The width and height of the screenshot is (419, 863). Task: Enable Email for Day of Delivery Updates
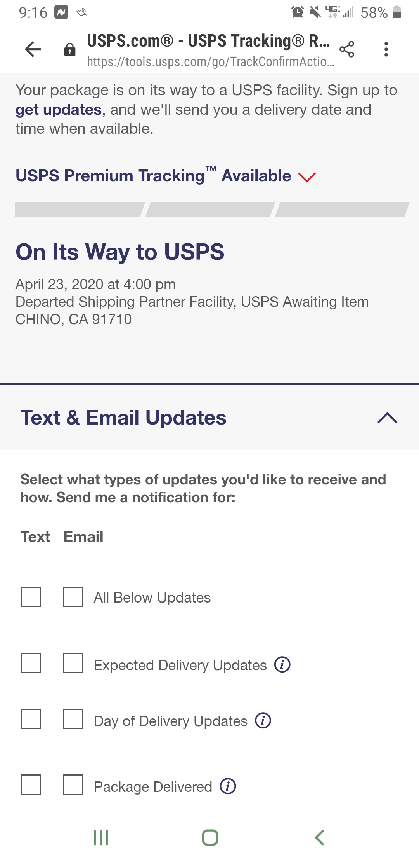coord(73,719)
